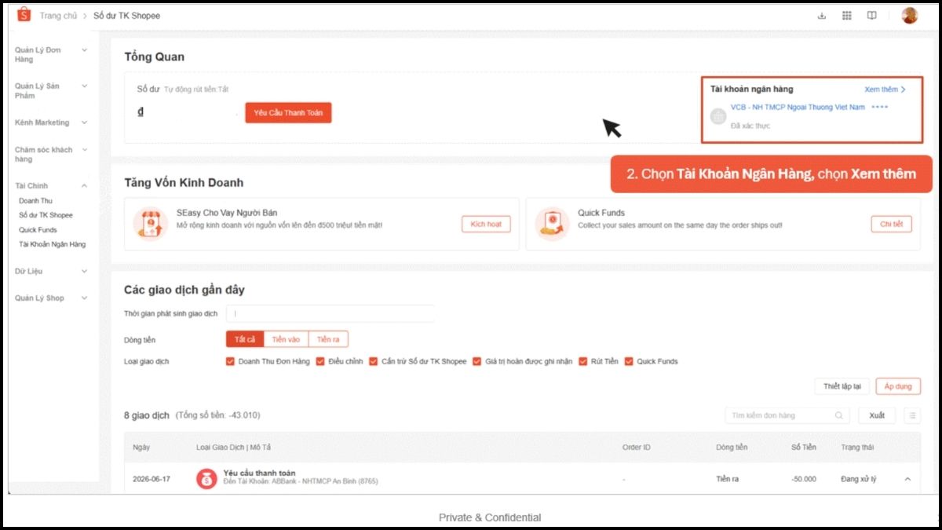
Task: Click the Đang xử lý status cell
Action: pos(858,478)
